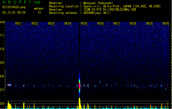Viewport: 172px width, 109px height.
Task: Click the 0.6 kHz frequency axis label
Action: click(2, 104)
